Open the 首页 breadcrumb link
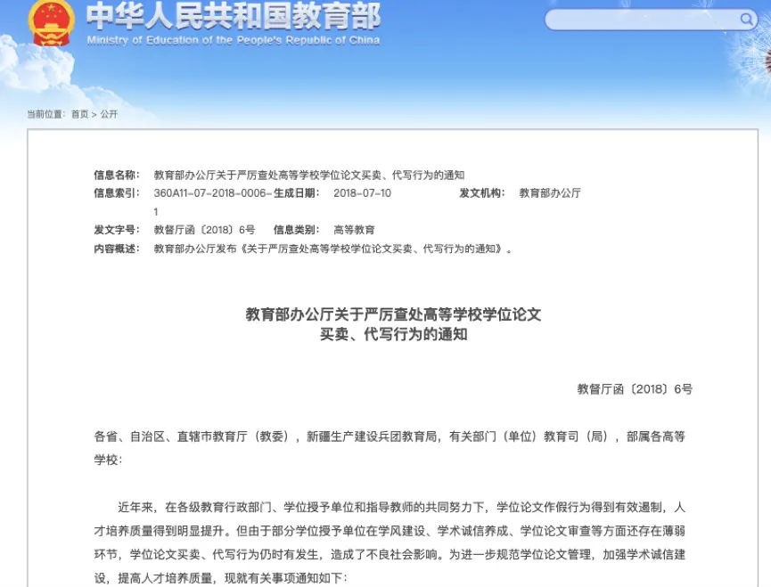Image resolution: width=771 pixels, height=587 pixels. pyautogui.click(x=80, y=114)
